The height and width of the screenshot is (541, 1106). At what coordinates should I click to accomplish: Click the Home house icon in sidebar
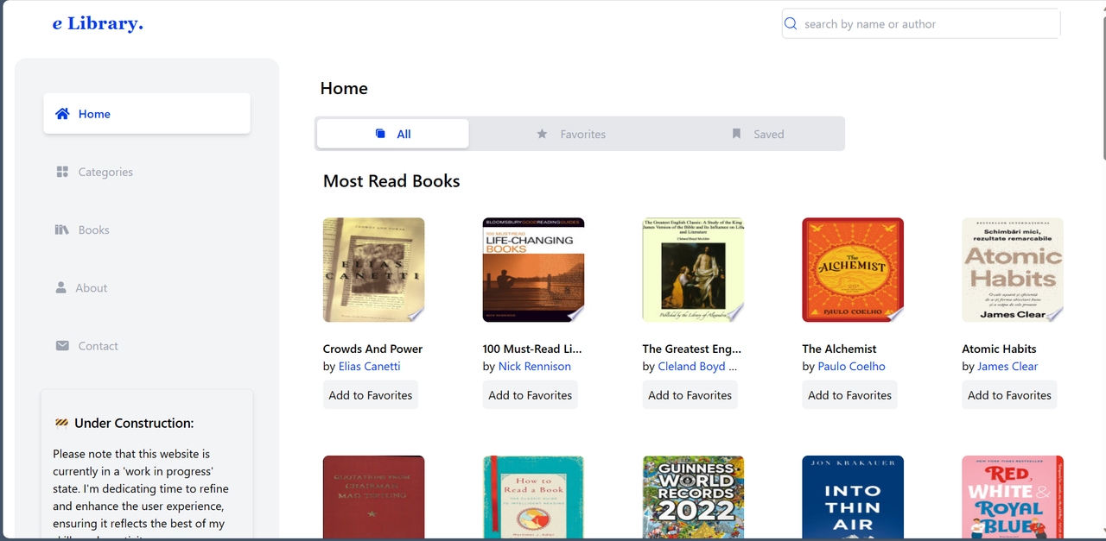62,114
